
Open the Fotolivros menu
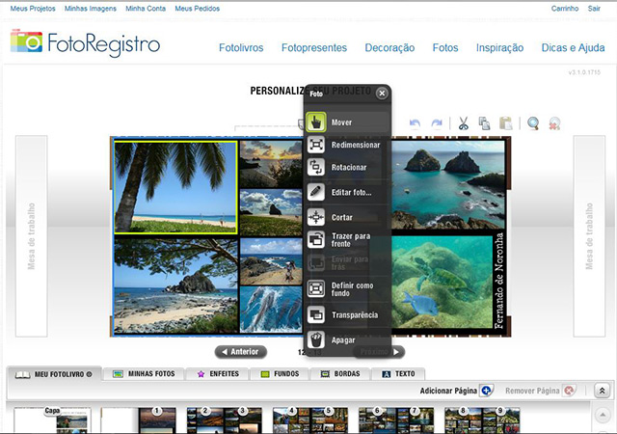[241, 47]
